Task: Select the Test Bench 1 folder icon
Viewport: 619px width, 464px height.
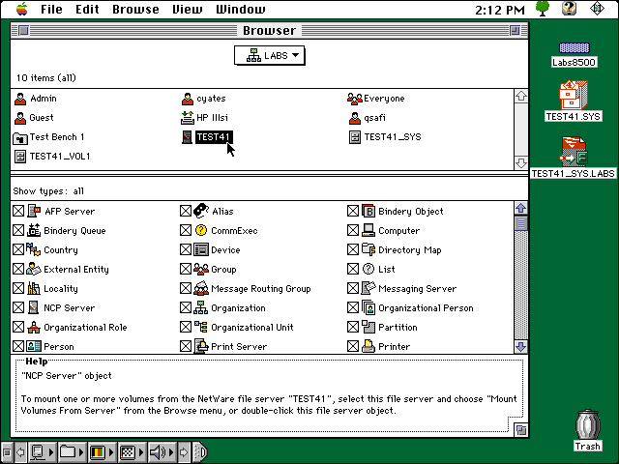Action: point(20,137)
